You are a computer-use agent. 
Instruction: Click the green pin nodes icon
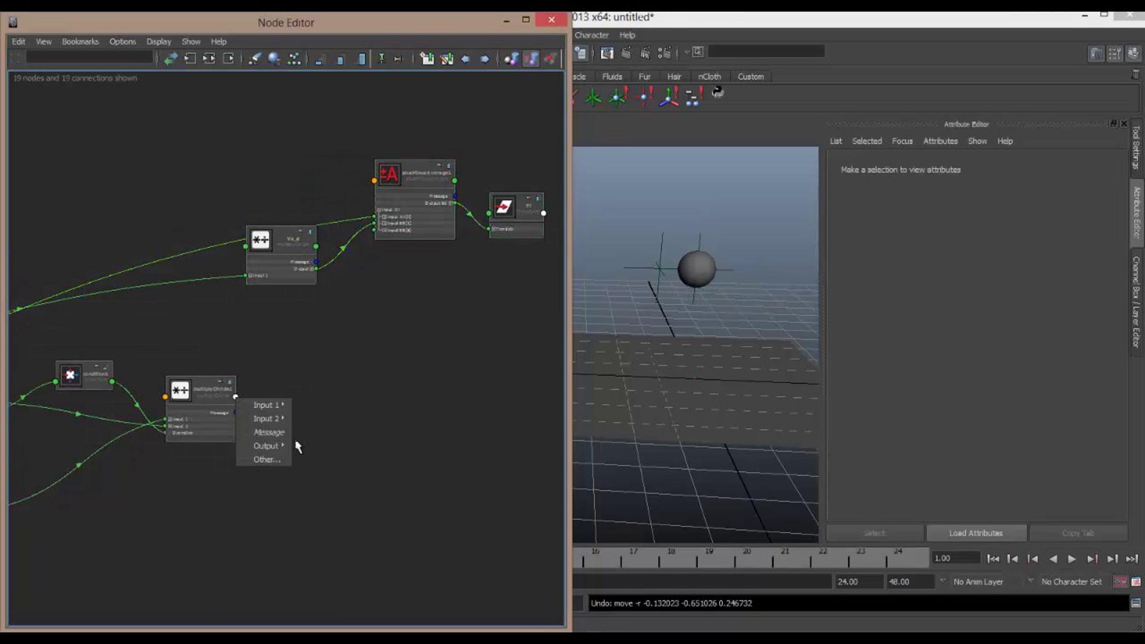pyautogui.click(x=381, y=59)
